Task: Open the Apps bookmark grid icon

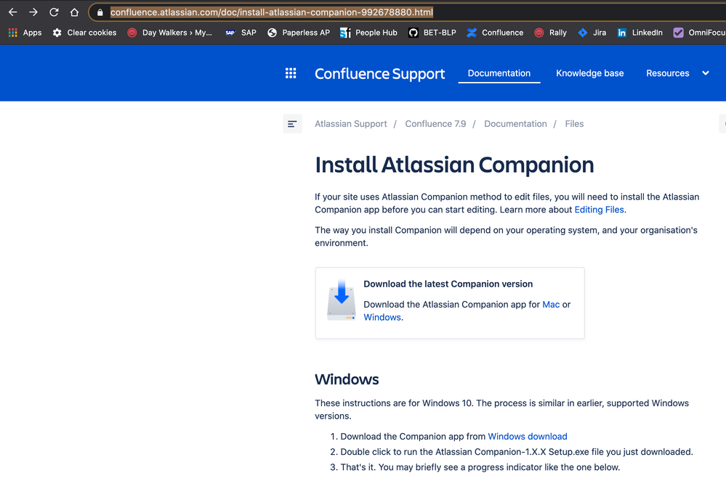Action: tap(13, 33)
